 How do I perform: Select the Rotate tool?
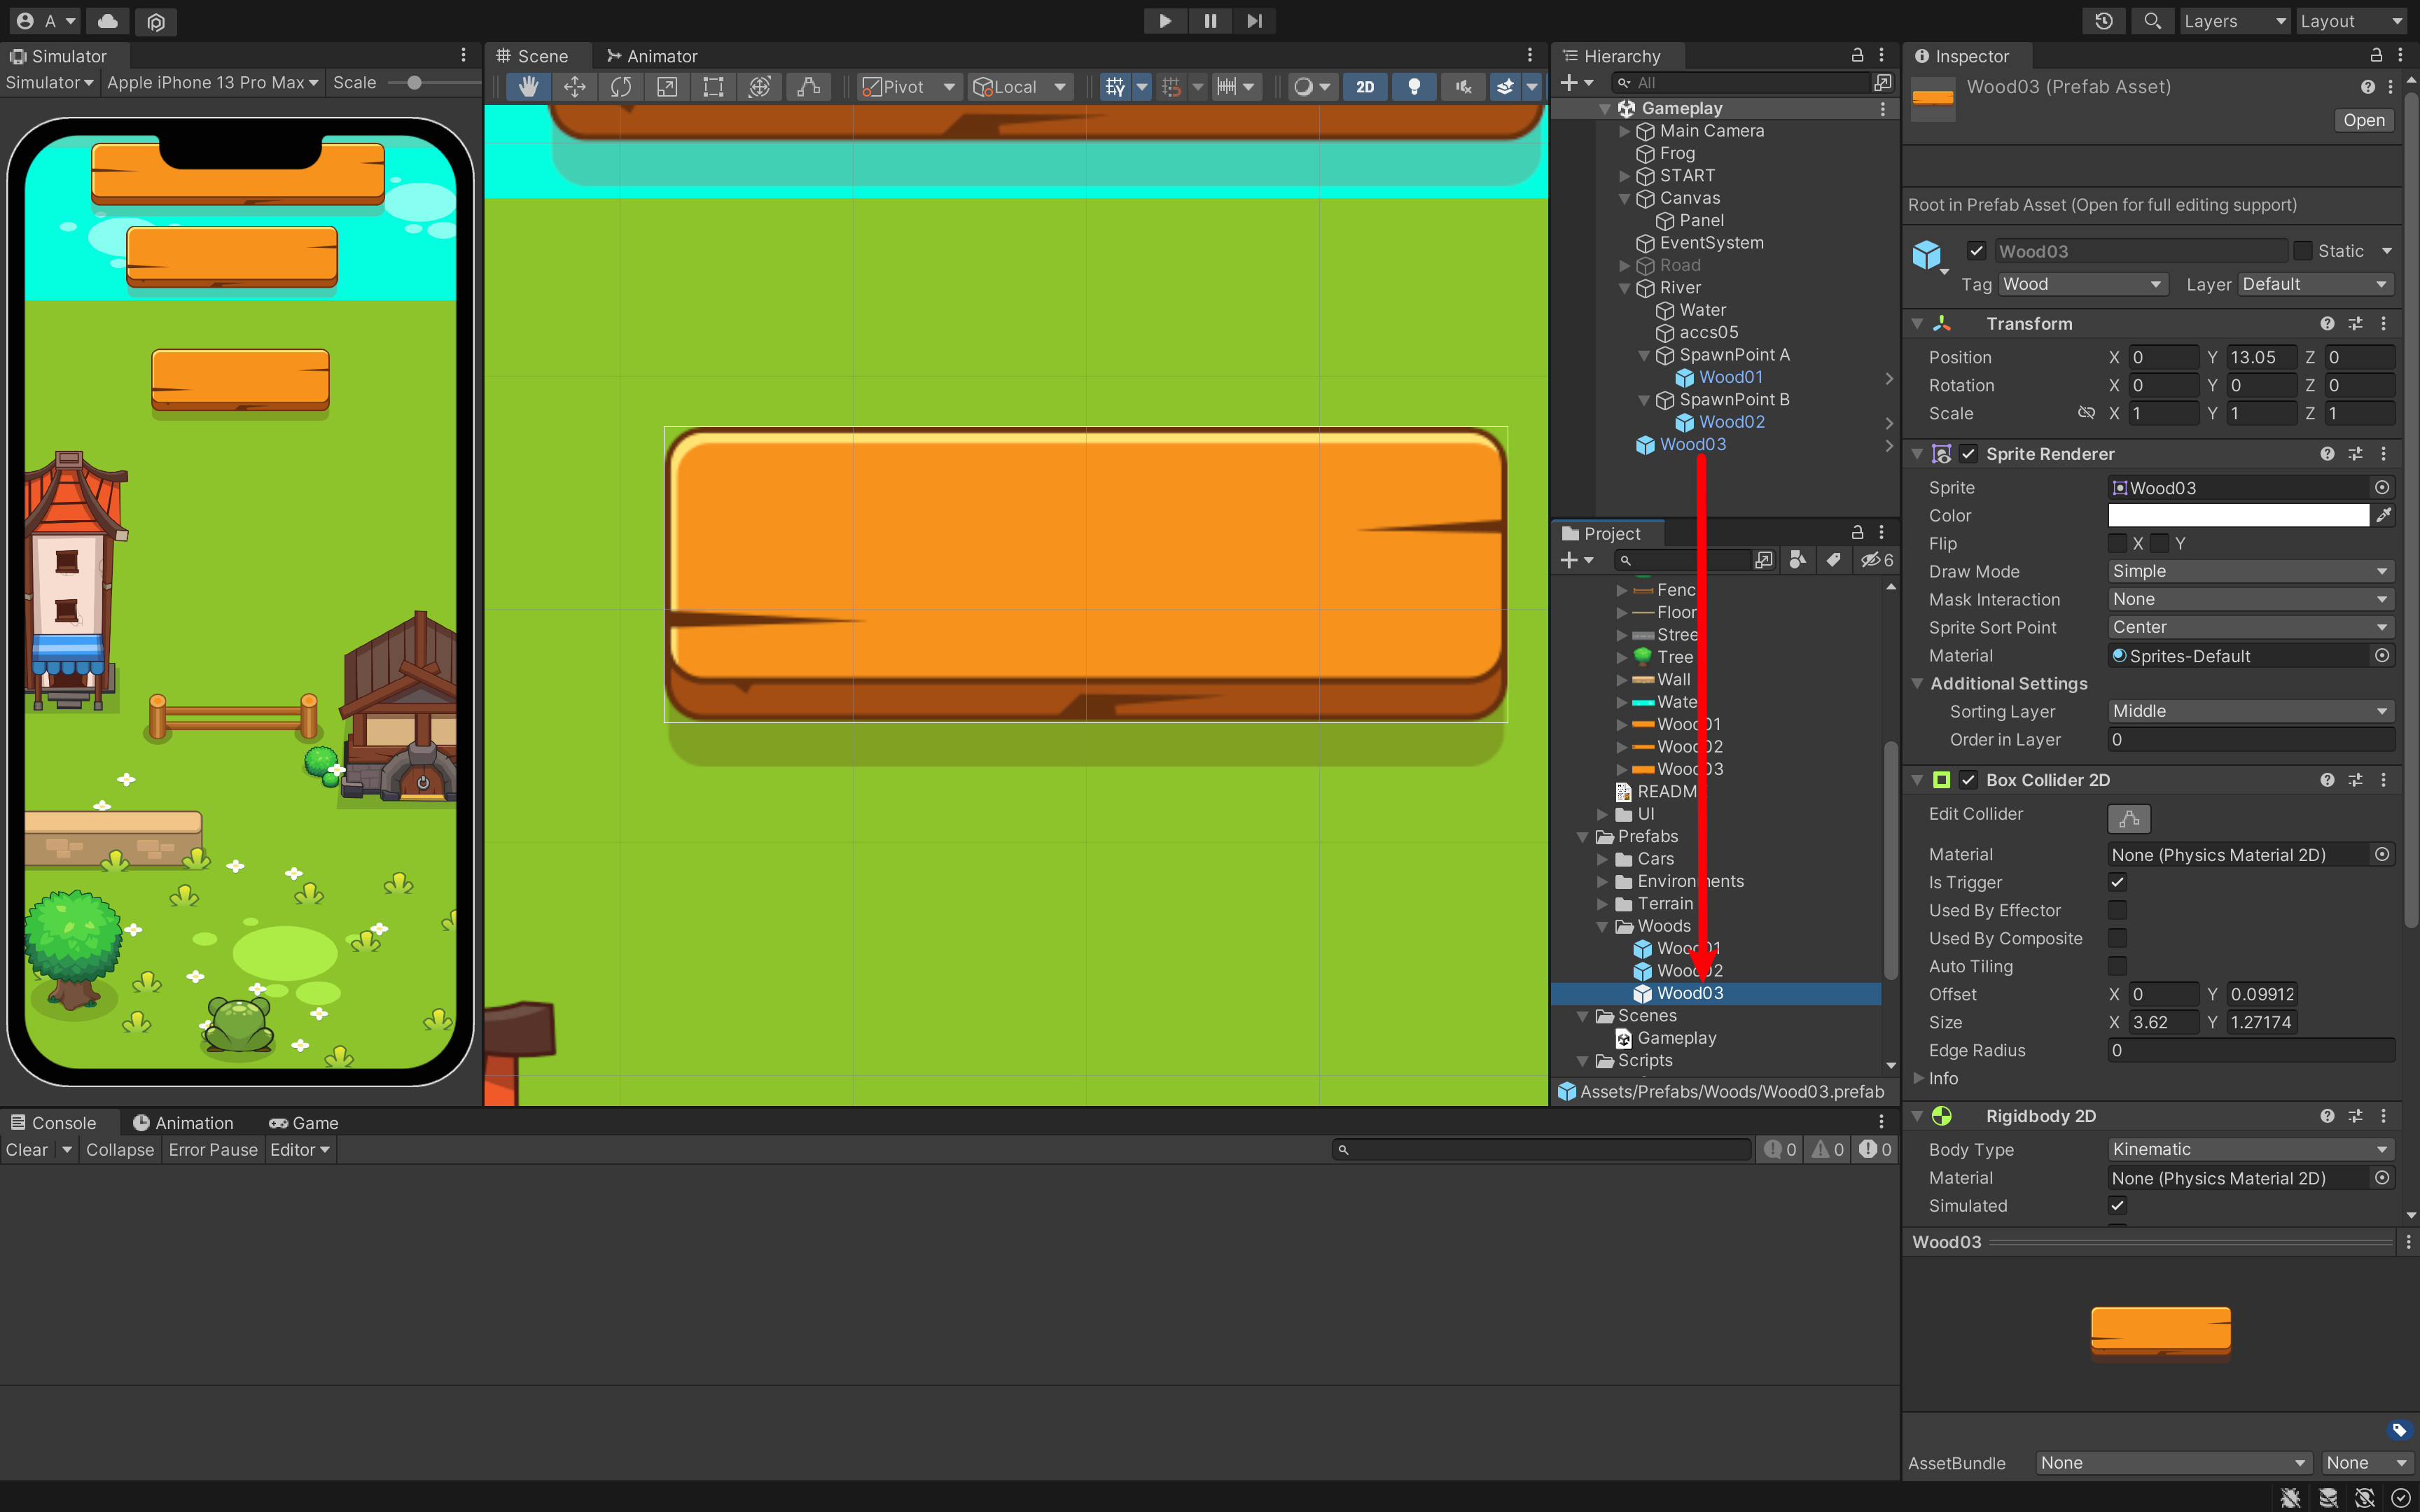621,87
